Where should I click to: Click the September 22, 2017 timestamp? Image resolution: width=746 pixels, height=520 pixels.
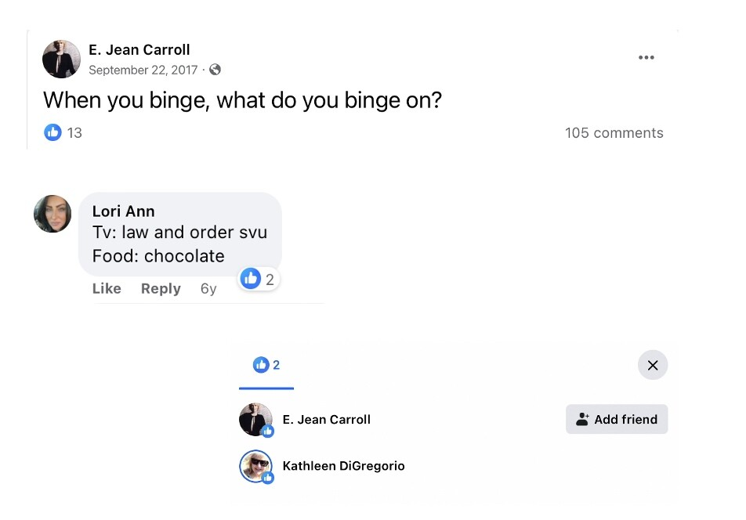pyautogui.click(x=143, y=70)
